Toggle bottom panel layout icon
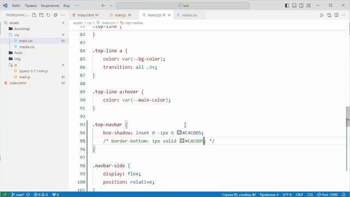Viewport: 350px width, 197px height. 294,5
